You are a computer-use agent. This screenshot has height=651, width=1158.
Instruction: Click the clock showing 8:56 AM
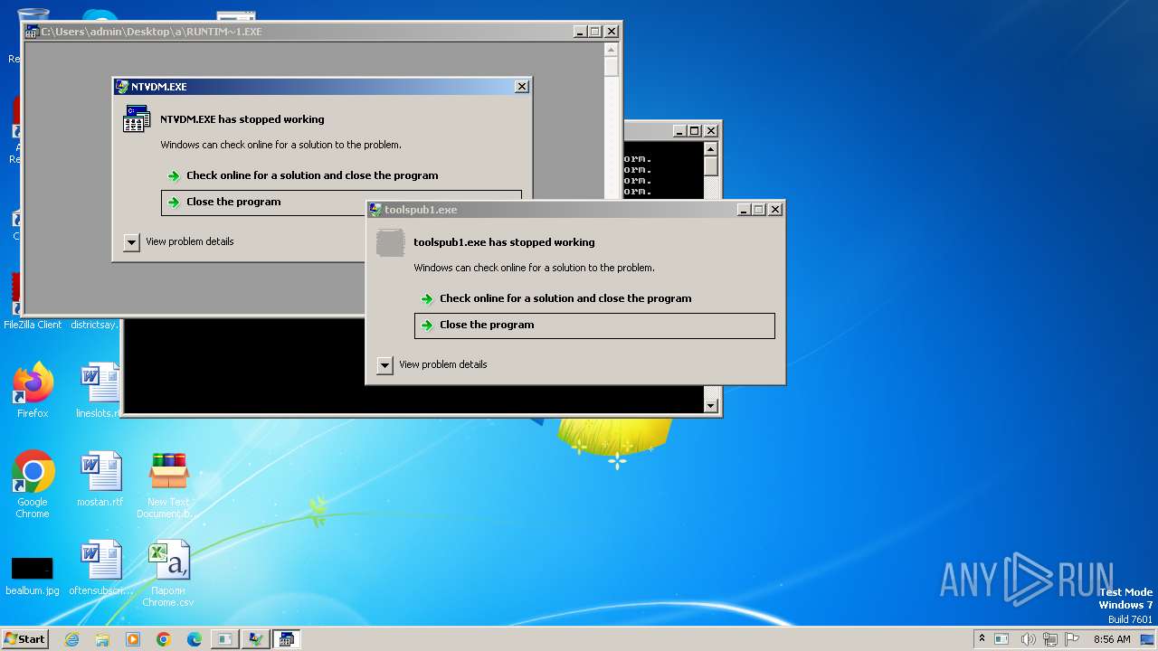pyautogui.click(x=1112, y=639)
